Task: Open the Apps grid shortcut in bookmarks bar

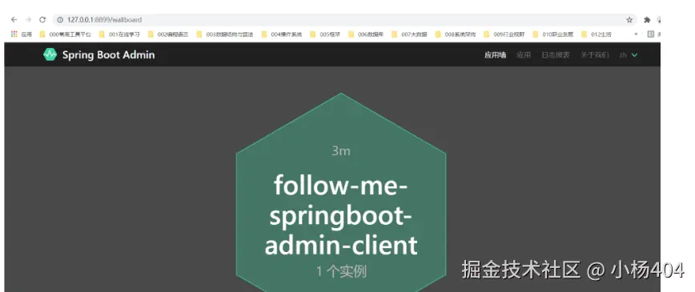Action: (x=22, y=34)
